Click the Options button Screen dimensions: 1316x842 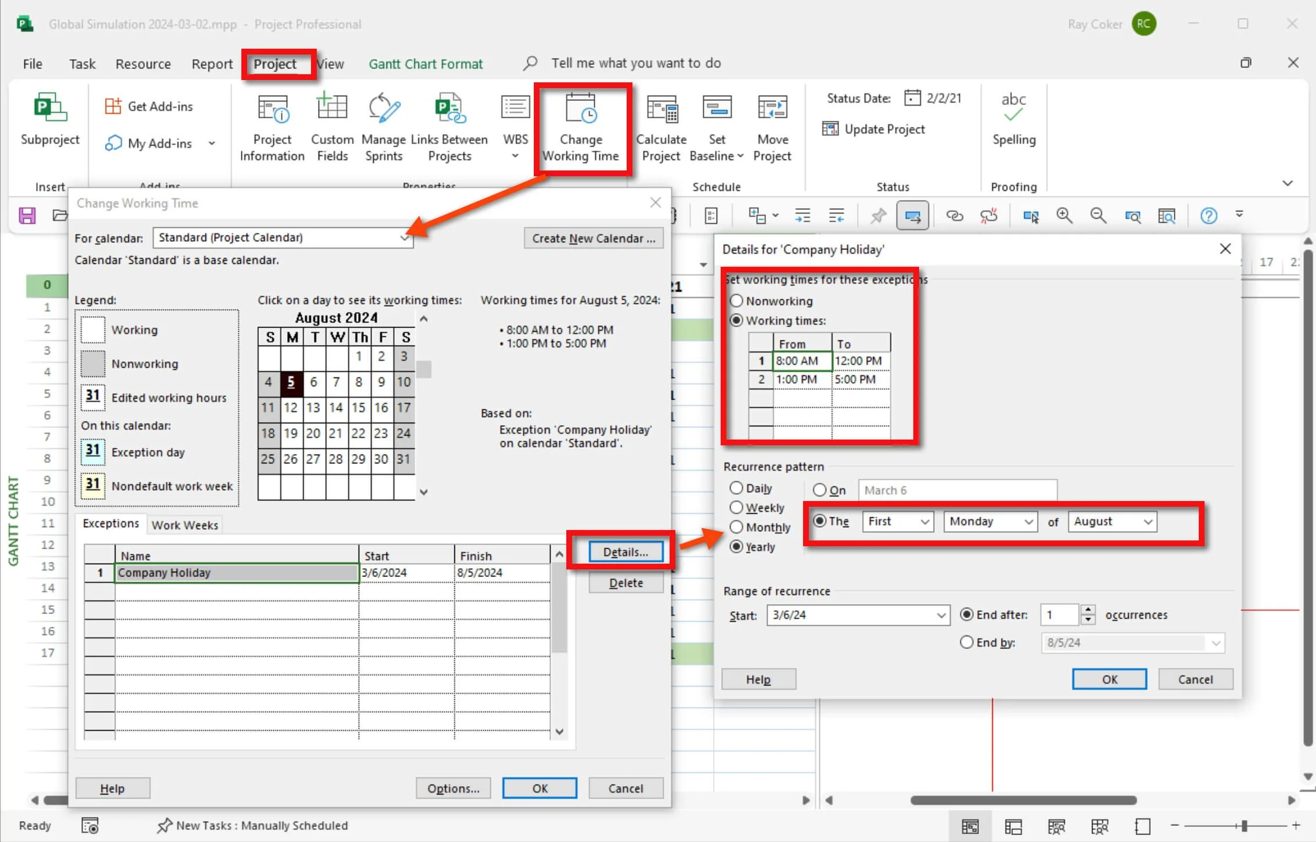(x=453, y=788)
